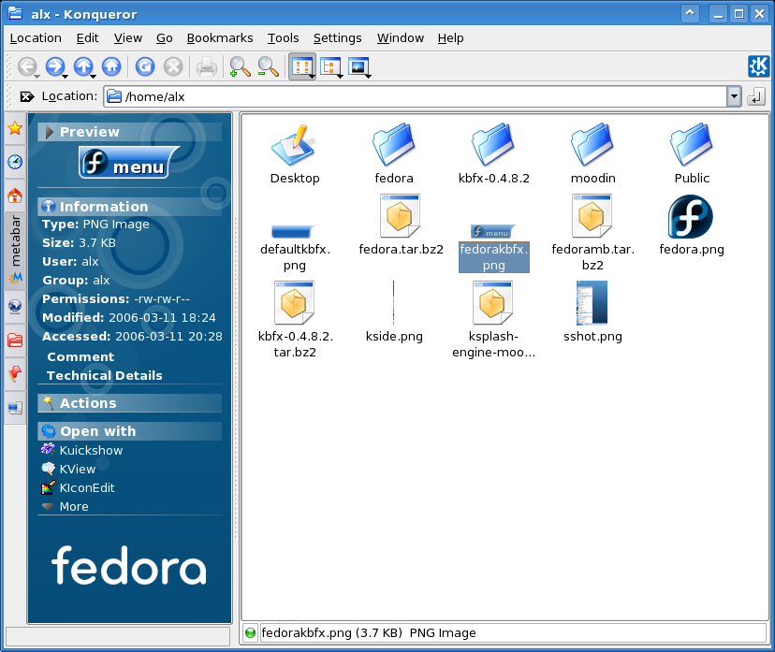The width and height of the screenshot is (775, 652).
Task: Select the Public folder
Action: coord(692,154)
